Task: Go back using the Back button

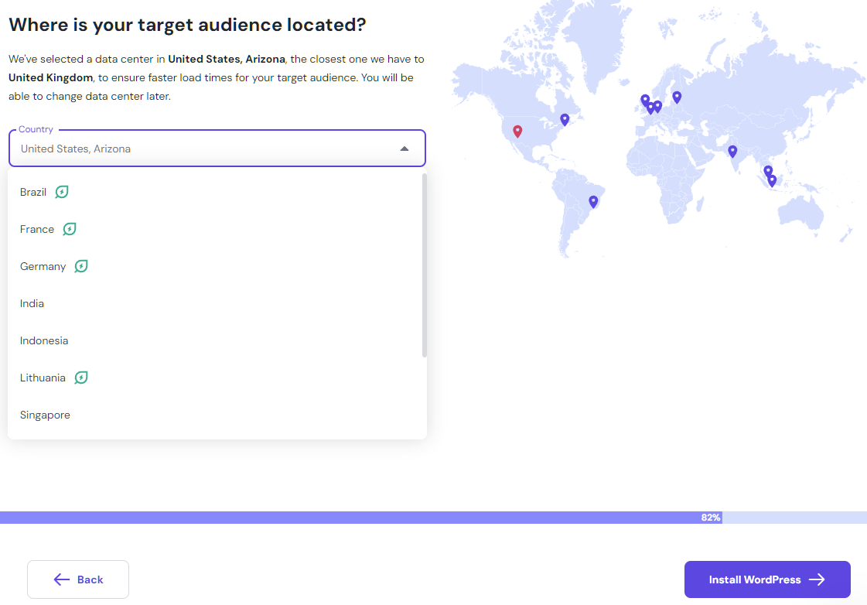Action: click(x=78, y=579)
